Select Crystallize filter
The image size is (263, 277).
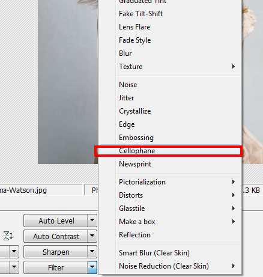(x=170, y=111)
